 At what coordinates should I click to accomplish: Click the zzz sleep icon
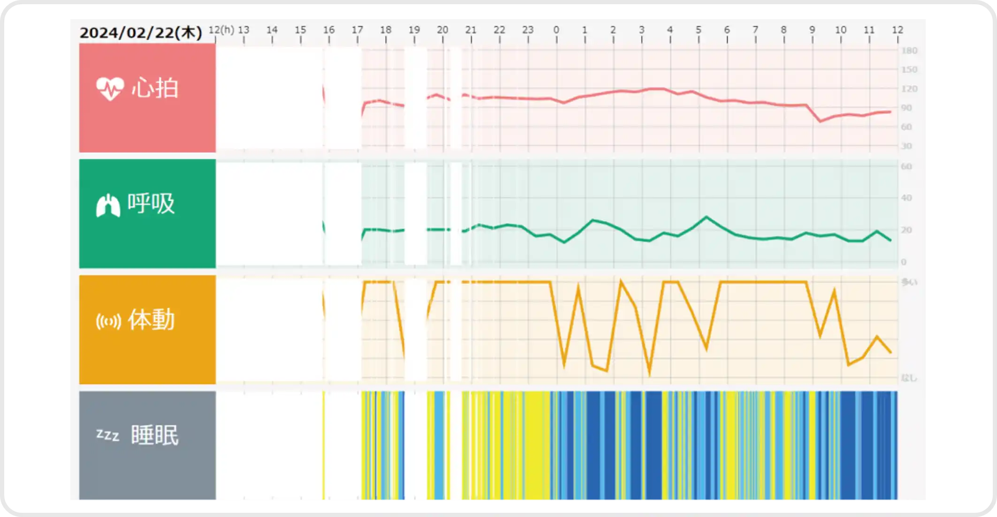[107, 435]
